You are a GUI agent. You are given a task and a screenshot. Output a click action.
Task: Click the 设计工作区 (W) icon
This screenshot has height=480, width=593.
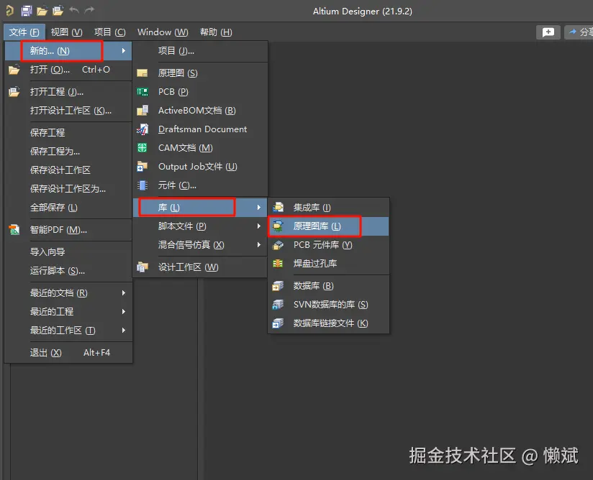click(142, 267)
